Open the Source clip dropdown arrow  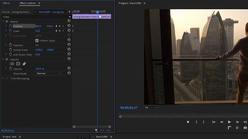tap(36, 12)
